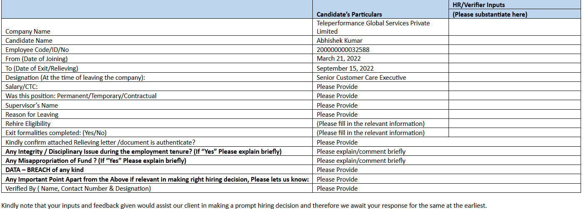Click 'Please Provide' beside DATA – BREACH row
The height and width of the screenshot is (209, 586).
(x=337, y=170)
